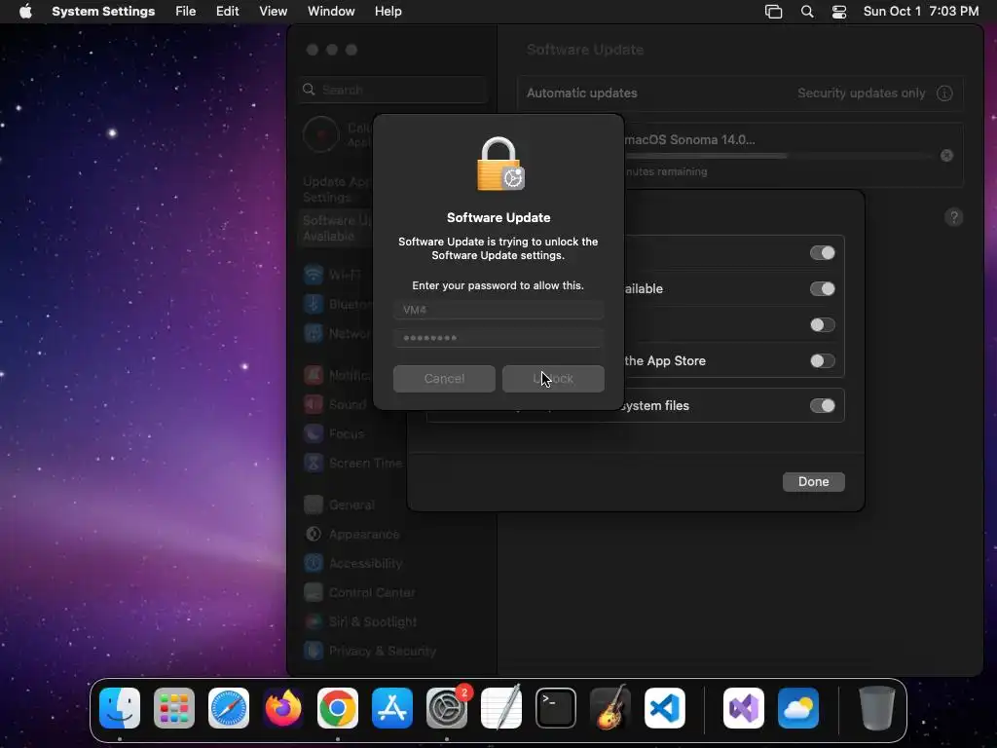Open Notifications icon in the settings sidebar

click(313, 375)
